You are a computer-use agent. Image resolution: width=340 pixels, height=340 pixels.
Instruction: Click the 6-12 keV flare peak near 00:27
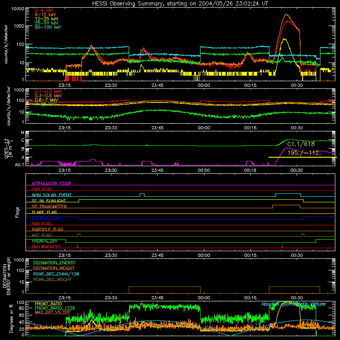pos(286,14)
